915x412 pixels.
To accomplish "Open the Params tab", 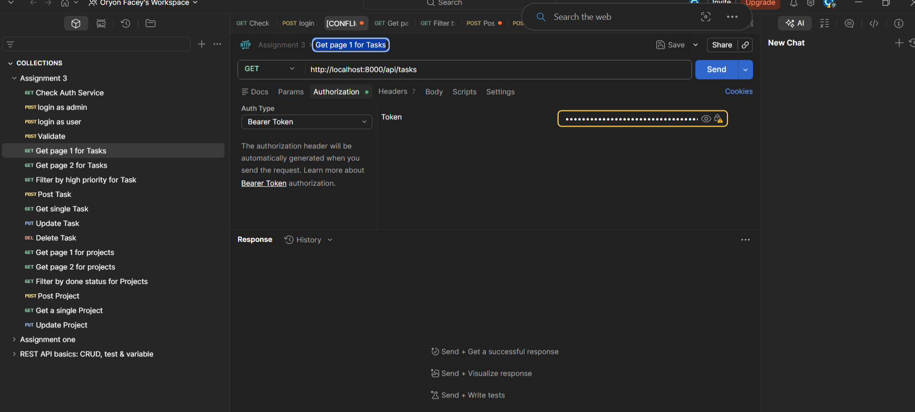I will click(x=291, y=92).
